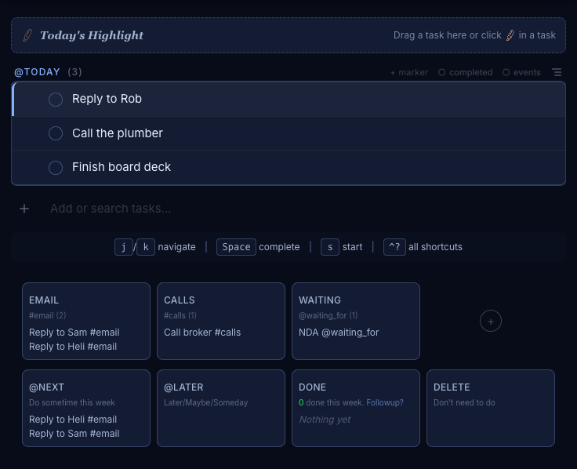Image resolution: width=577 pixels, height=469 pixels.
Task: Add a marker with + marker
Action: click(x=408, y=72)
